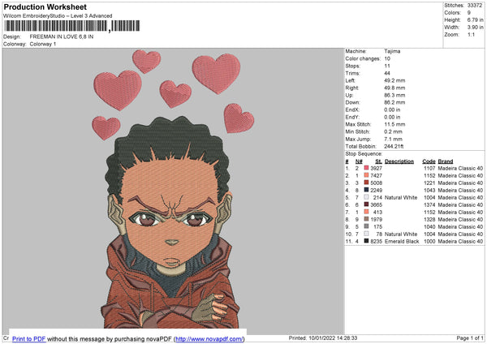Select the orange swatch in stop 2 (7427)

(367, 175)
